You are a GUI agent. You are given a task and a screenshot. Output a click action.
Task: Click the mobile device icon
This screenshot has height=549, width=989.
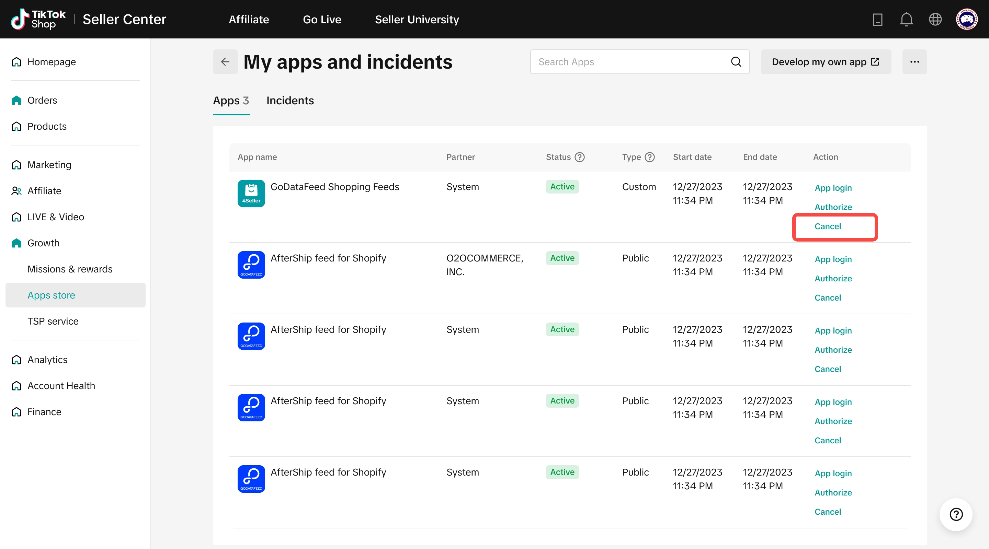(877, 19)
